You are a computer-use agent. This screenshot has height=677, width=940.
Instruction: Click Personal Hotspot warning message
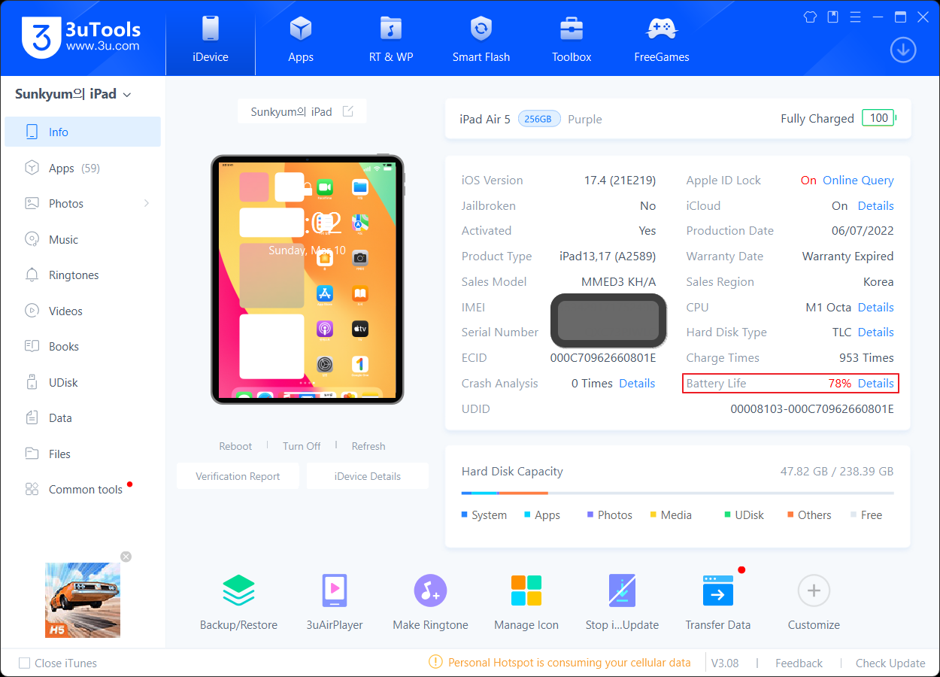pyautogui.click(x=559, y=663)
